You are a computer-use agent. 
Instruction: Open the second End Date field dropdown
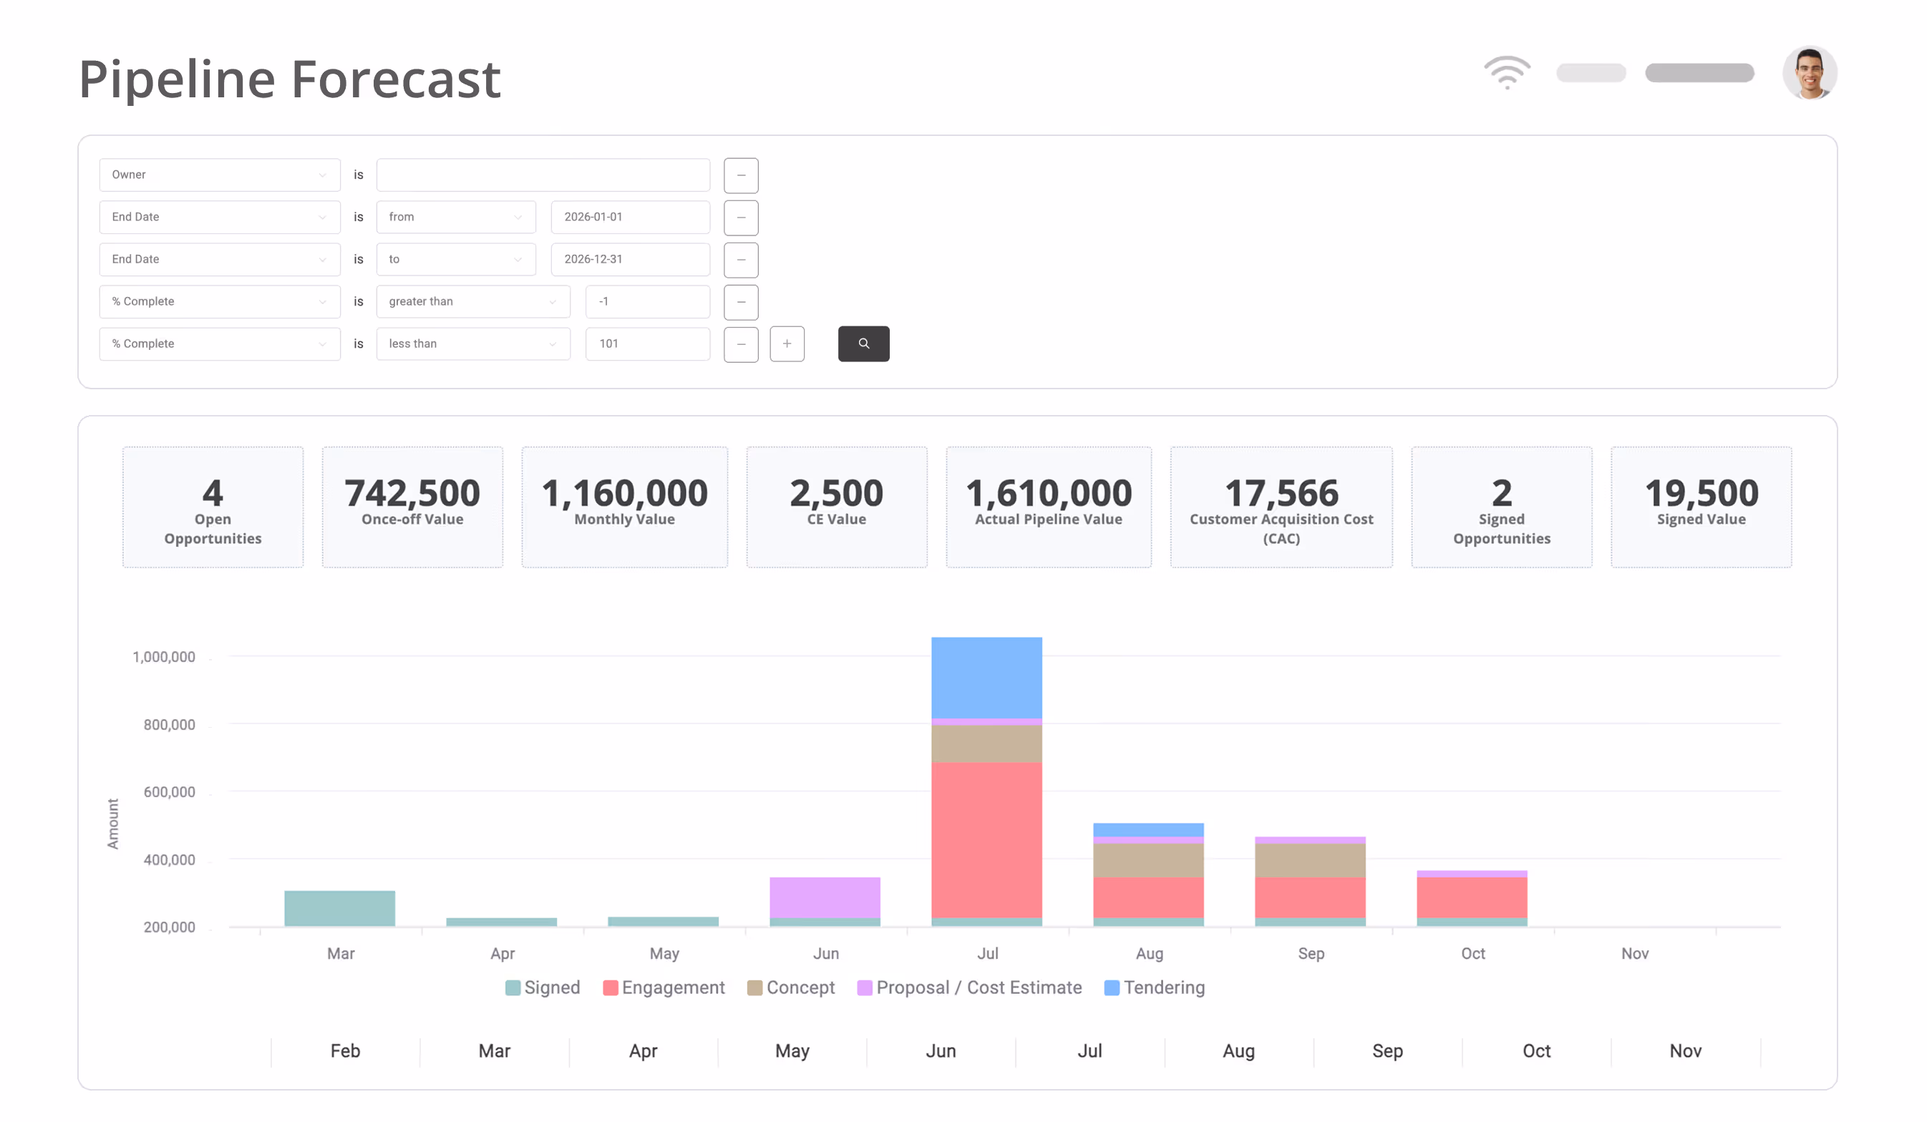tap(220, 259)
